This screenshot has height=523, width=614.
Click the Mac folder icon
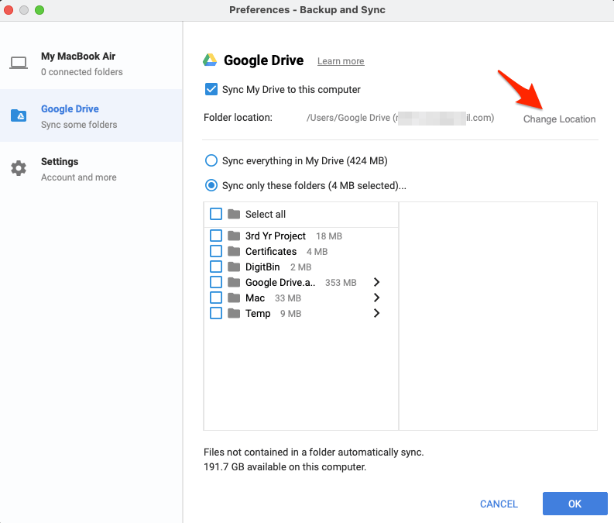(234, 298)
